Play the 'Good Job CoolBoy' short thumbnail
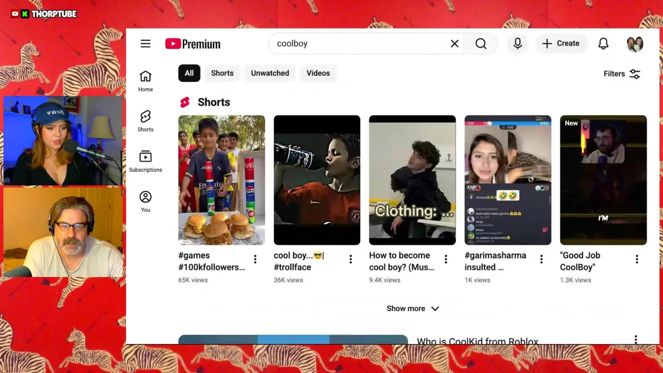The height and width of the screenshot is (373, 663). (x=603, y=180)
